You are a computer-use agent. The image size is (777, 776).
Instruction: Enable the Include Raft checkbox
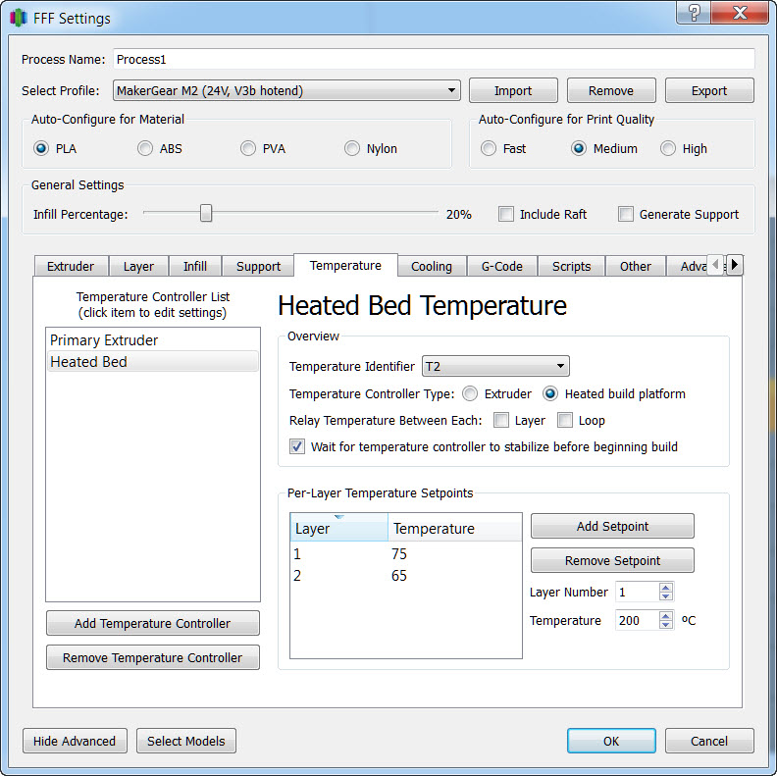point(506,214)
